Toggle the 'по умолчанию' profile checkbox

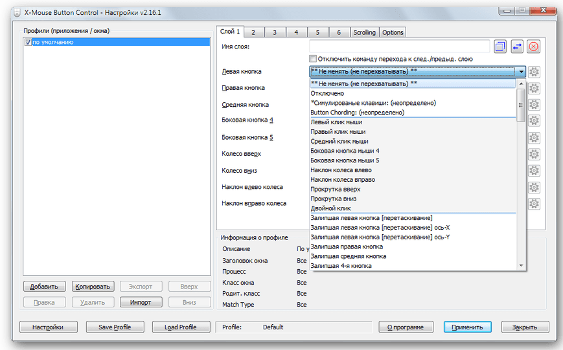click(28, 42)
